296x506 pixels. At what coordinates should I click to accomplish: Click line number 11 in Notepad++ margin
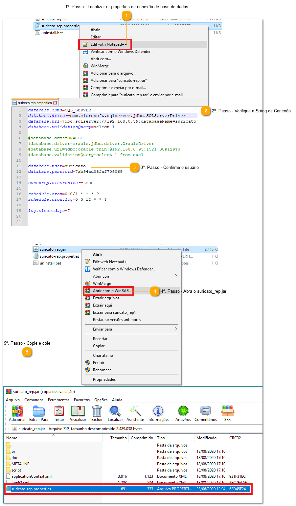click(x=19, y=166)
